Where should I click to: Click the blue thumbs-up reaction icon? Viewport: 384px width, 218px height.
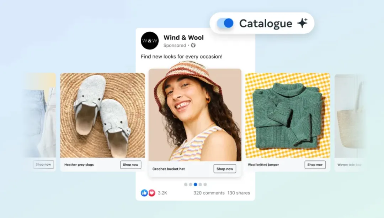144,193
